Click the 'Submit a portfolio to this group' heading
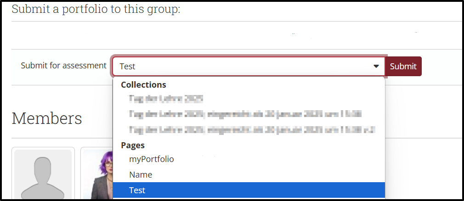Screen dimensions: 464x201 (96, 9)
